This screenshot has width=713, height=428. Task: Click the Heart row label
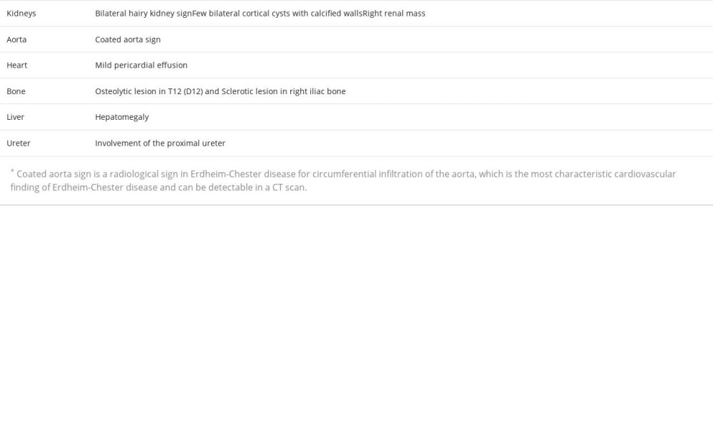coord(17,65)
